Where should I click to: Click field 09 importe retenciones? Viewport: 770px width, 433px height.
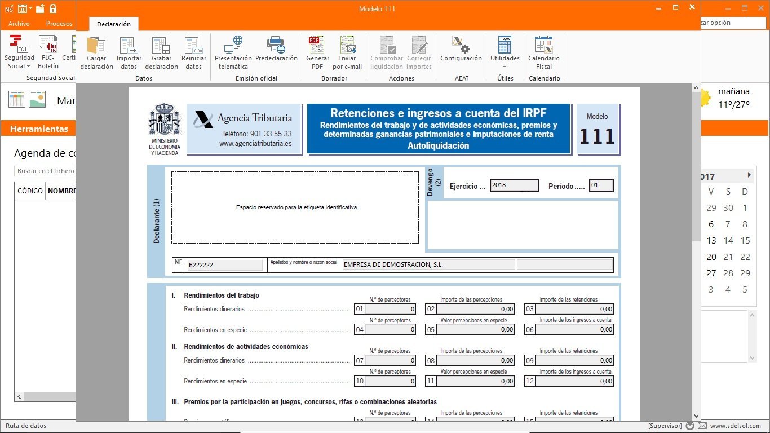574,360
